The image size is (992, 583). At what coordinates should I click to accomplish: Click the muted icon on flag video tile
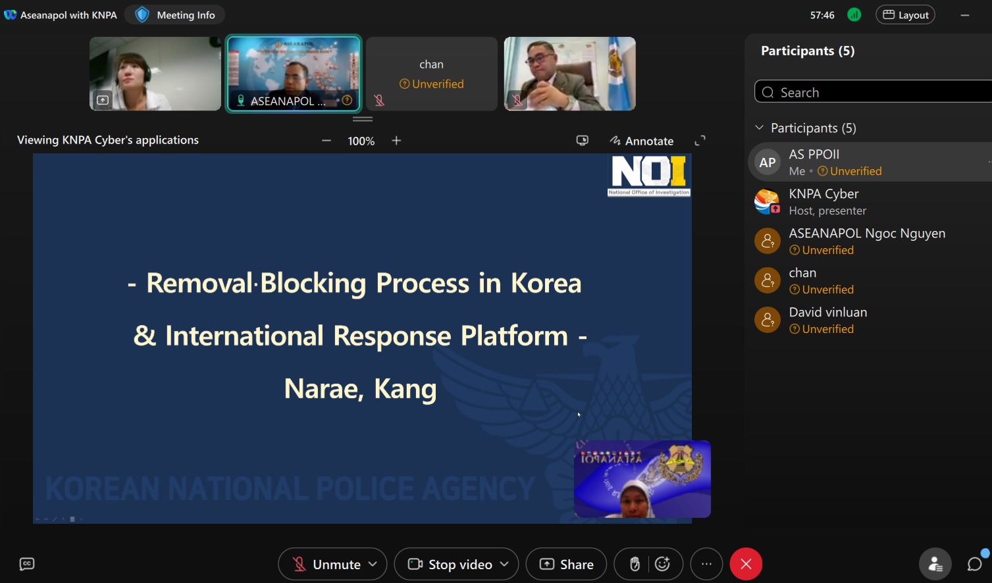[x=517, y=100]
